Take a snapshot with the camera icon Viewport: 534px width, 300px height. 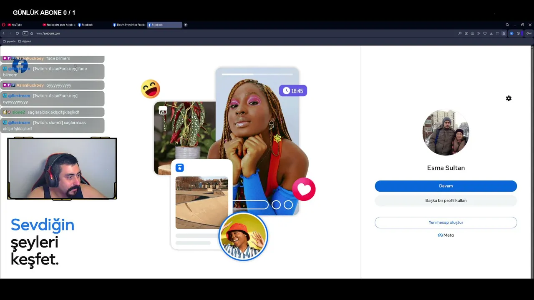click(473, 33)
